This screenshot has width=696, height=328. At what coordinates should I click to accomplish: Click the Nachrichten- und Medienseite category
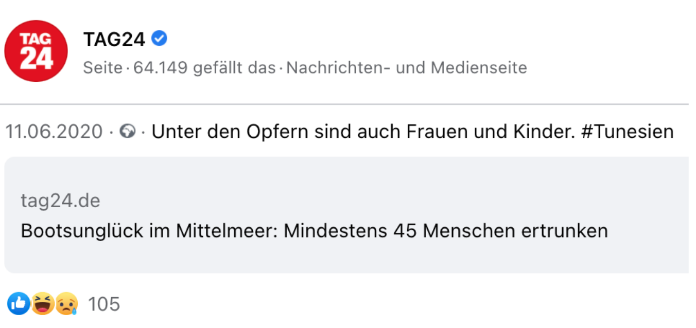pos(407,67)
